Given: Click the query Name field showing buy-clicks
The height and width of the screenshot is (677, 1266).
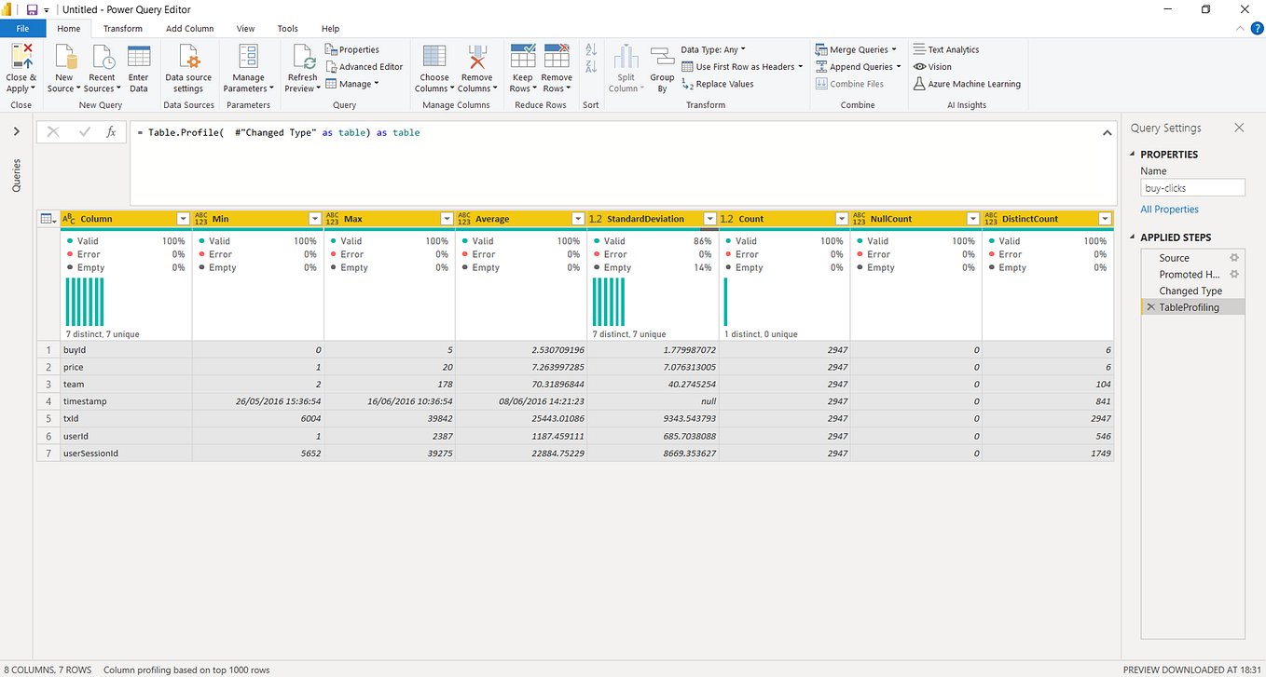Looking at the screenshot, I should pyautogui.click(x=1192, y=187).
